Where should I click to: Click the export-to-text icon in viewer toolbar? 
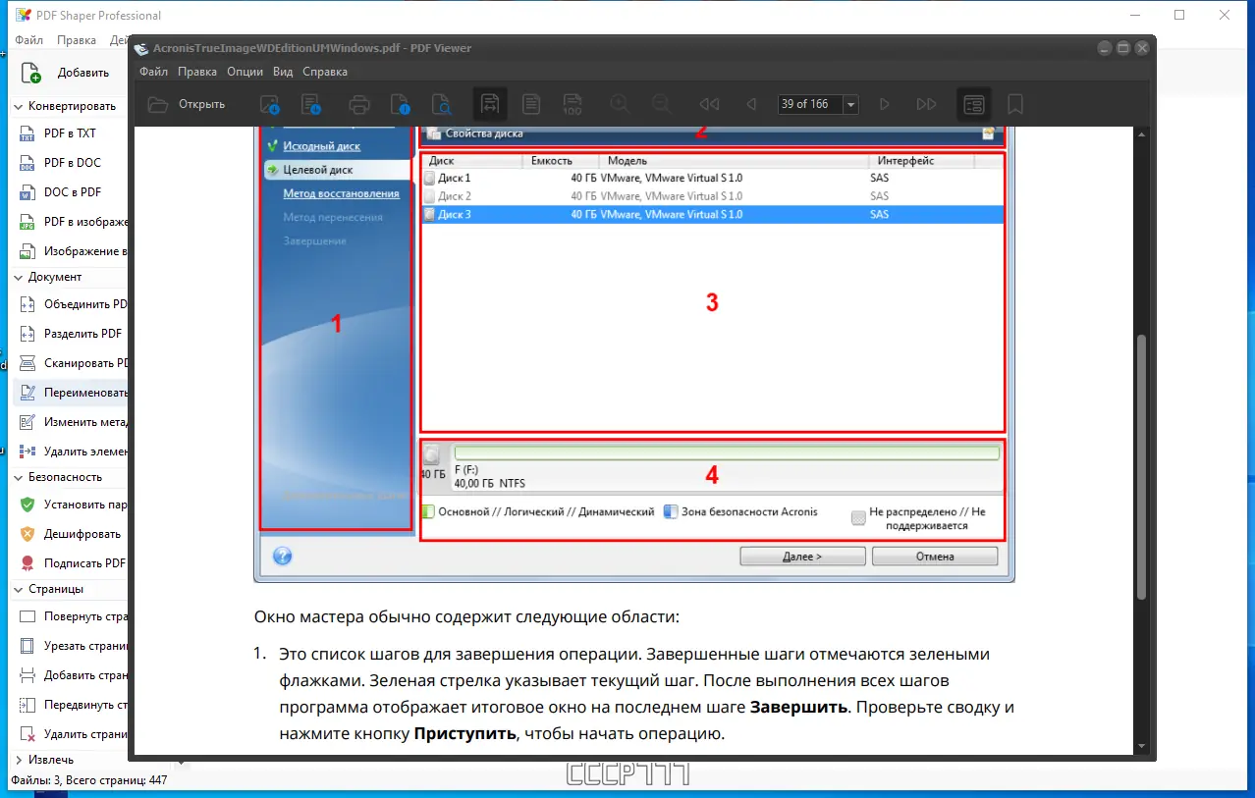[311, 104]
